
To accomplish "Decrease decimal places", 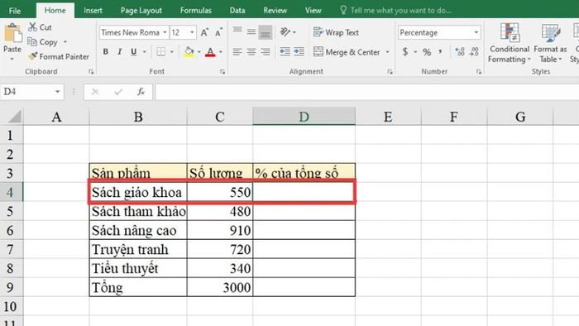I will (x=474, y=51).
